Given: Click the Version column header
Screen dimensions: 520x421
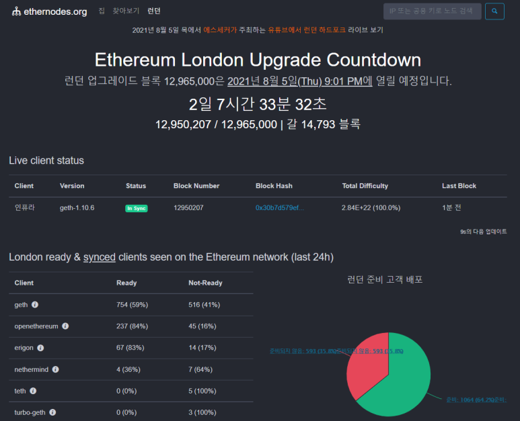Looking at the screenshot, I should coord(72,186).
